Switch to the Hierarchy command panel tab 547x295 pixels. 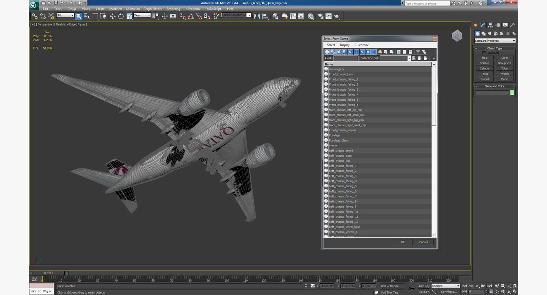click(490, 25)
